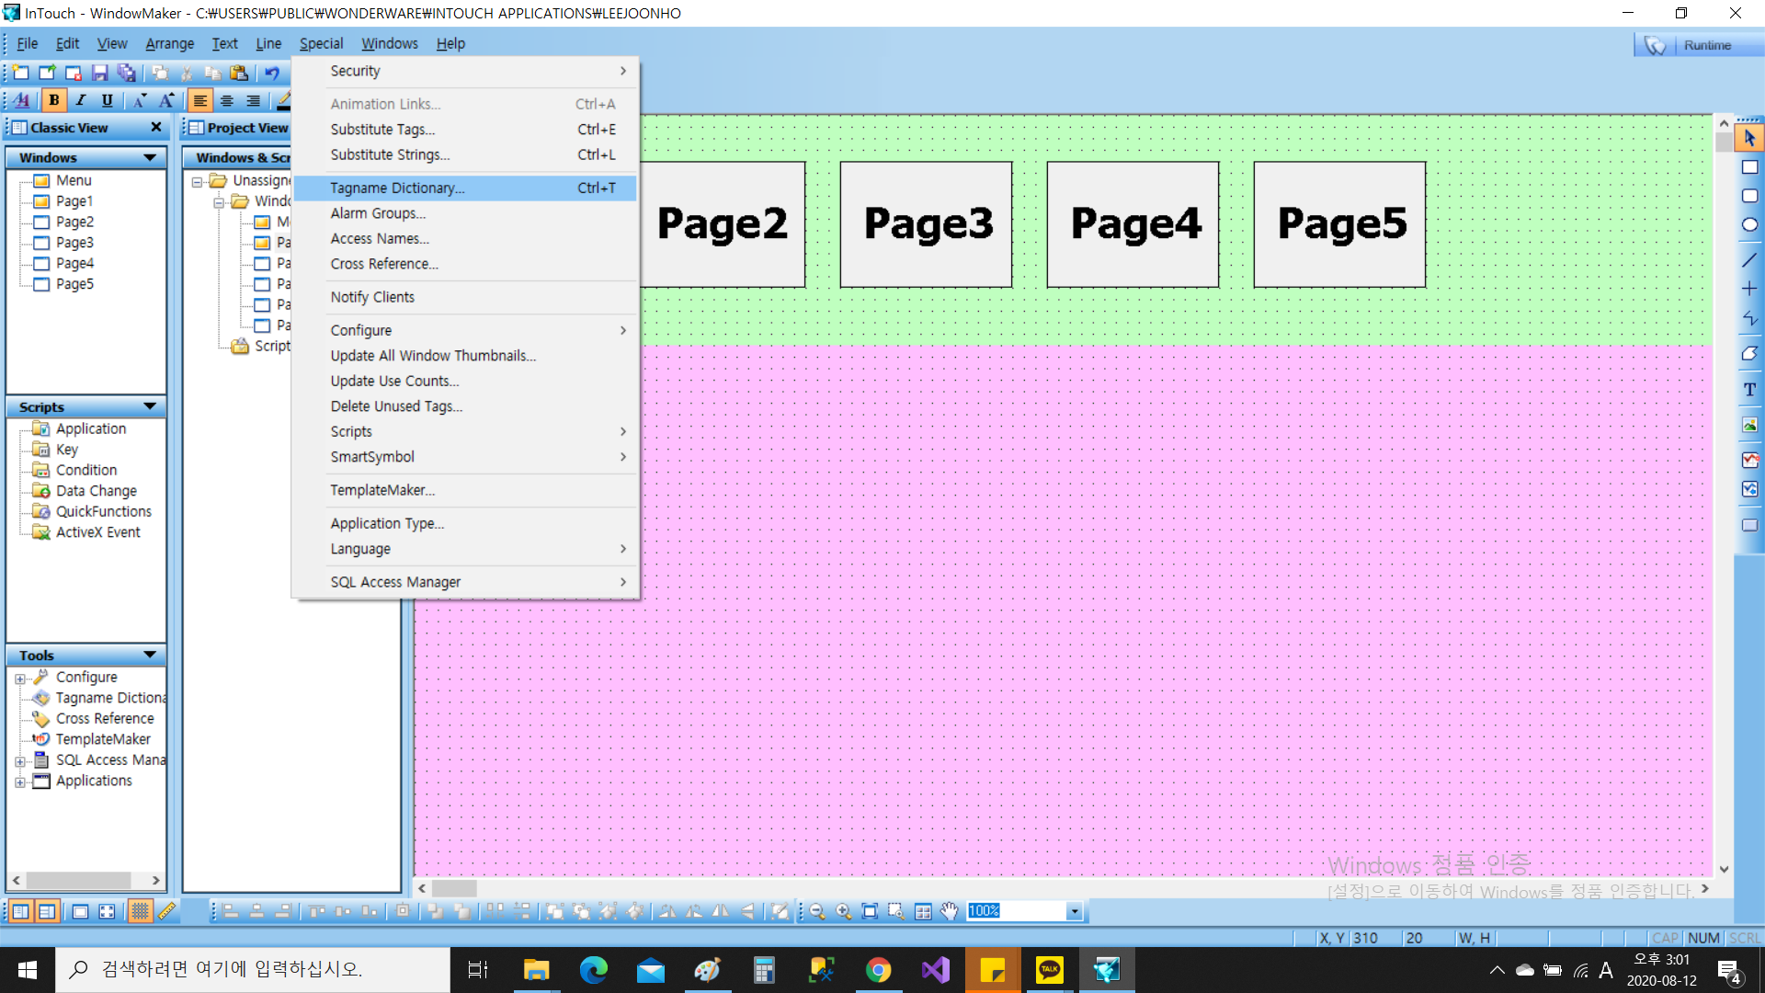Open Chrome from the taskbar
Viewport: 1765px width, 993px height.
(878, 970)
